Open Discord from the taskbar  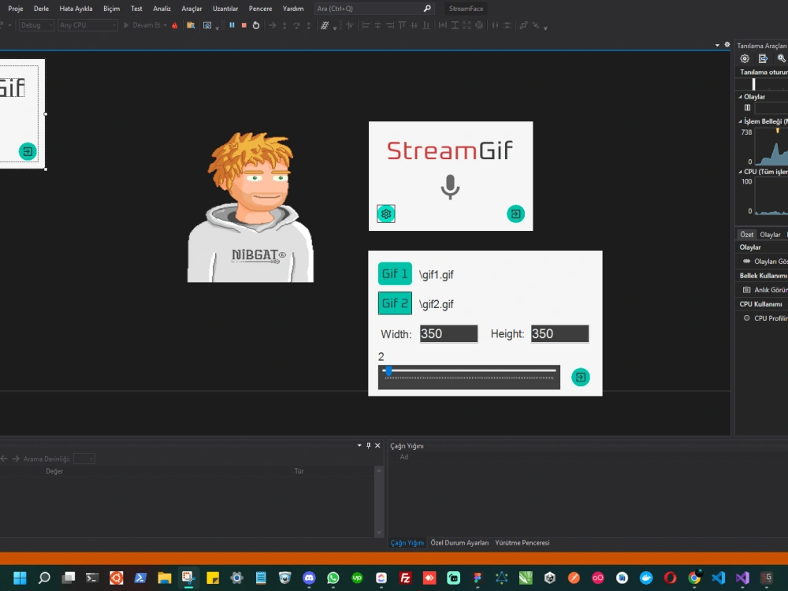pos(309,578)
